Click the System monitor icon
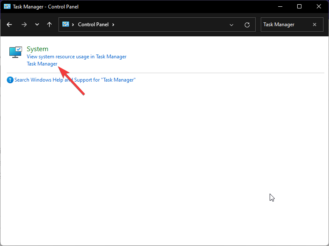Image resolution: width=329 pixels, height=246 pixels. [x=15, y=52]
